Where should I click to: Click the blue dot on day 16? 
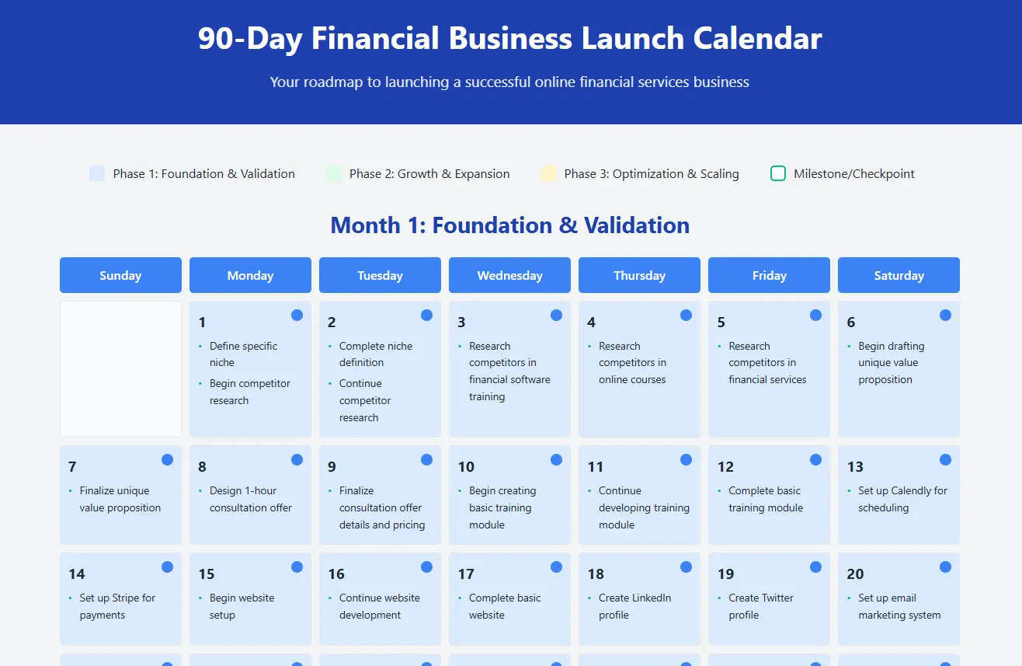426,567
